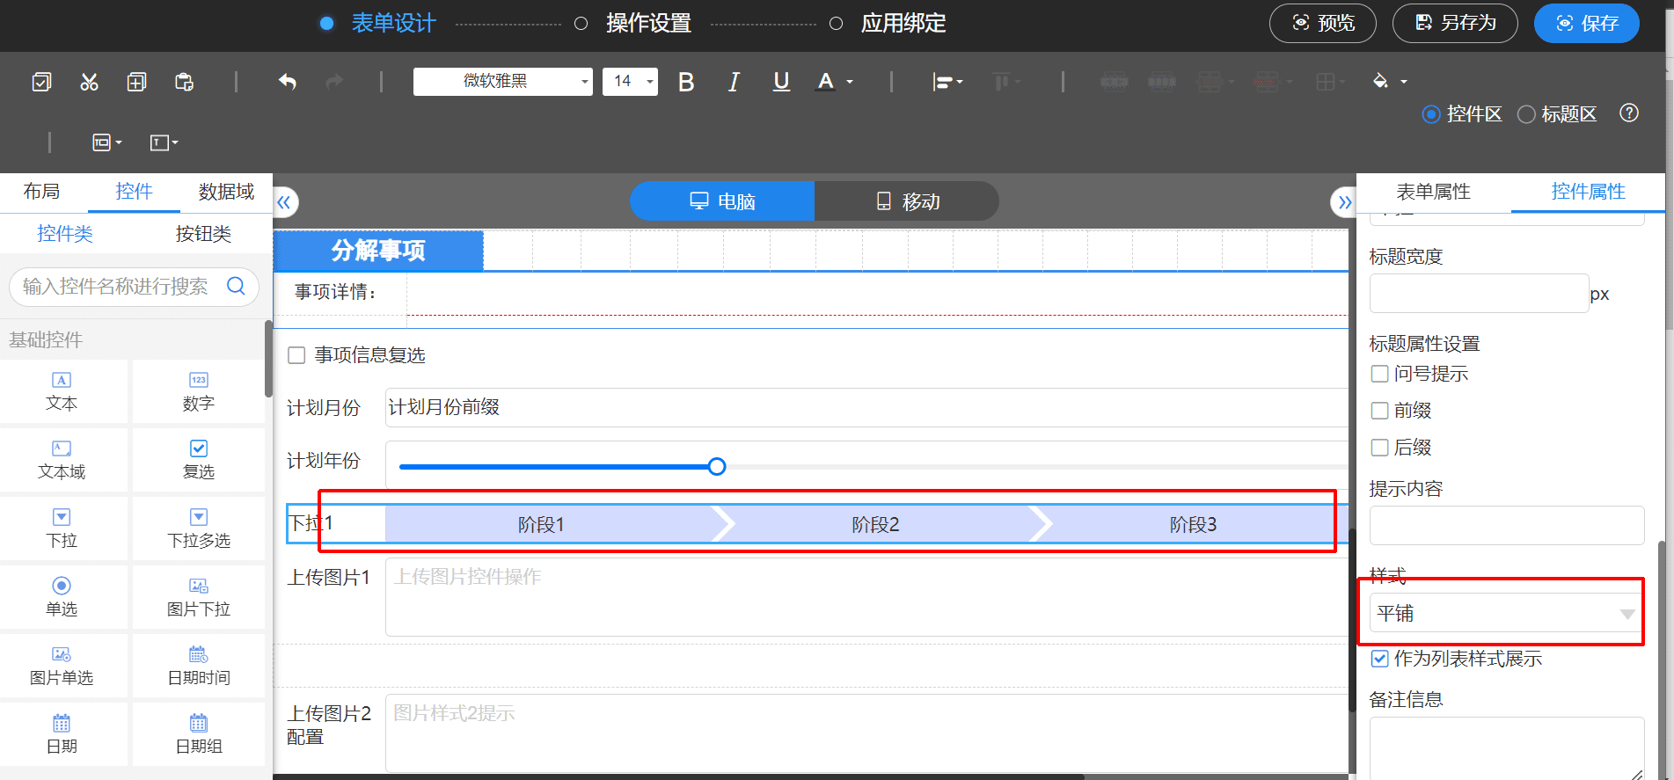Click the paste clipboard icon
Image resolution: width=1674 pixels, height=780 pixels.
tap(184, 82)
